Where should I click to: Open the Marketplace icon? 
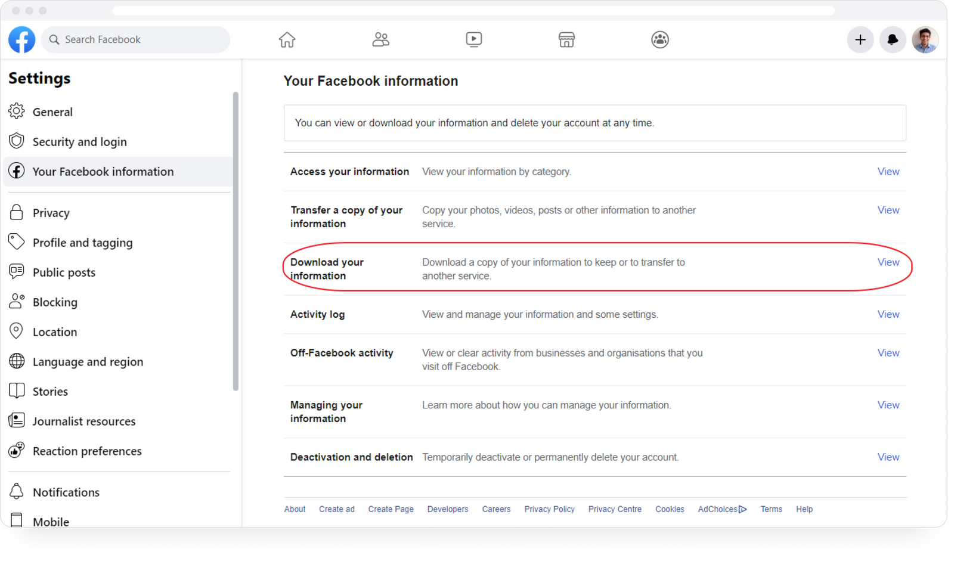tap(566, 39)
